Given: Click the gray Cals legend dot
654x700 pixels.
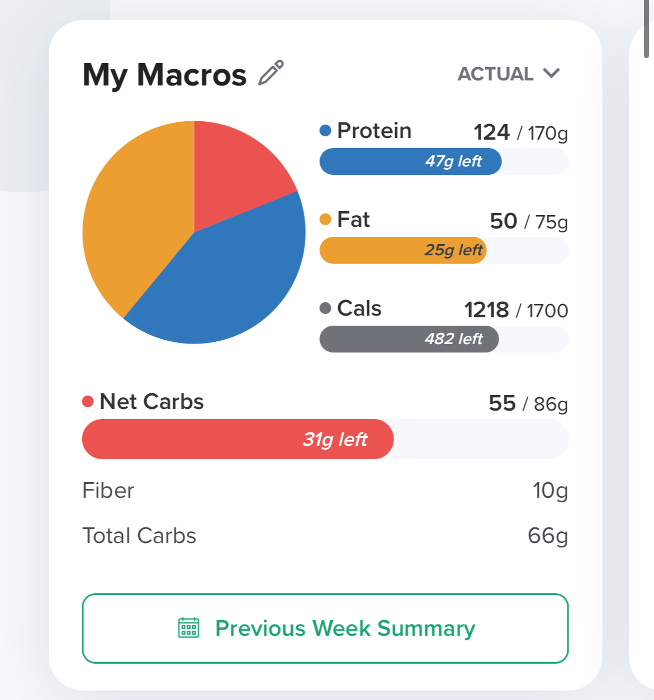Looking at the screenshot, I should pyautogui.click(x=325, y=308).
